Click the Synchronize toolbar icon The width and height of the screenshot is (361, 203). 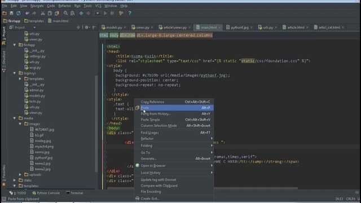[x=19, y=13]
